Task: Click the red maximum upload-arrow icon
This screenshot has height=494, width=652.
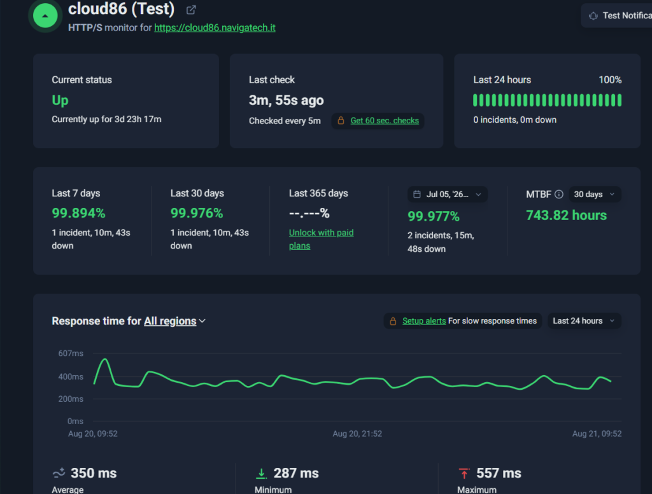Action: click(x=464, y=473)
